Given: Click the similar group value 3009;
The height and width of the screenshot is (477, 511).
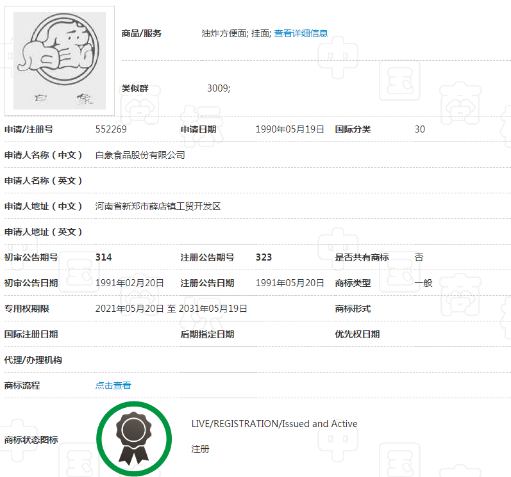Looking at the screenshot, I should (x=219, y=88).
